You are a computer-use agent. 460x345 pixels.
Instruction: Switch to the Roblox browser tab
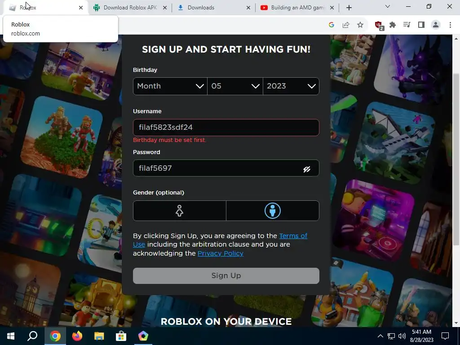pyautogui.click(x=44, y=8)
